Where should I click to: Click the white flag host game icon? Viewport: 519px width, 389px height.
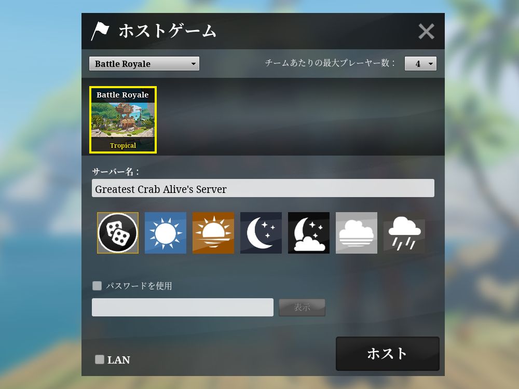click(x=100, y=31)
